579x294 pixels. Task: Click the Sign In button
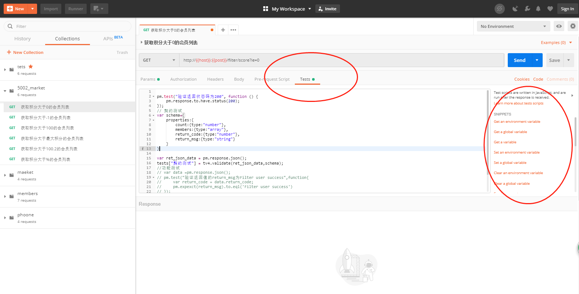coord(567,9)
